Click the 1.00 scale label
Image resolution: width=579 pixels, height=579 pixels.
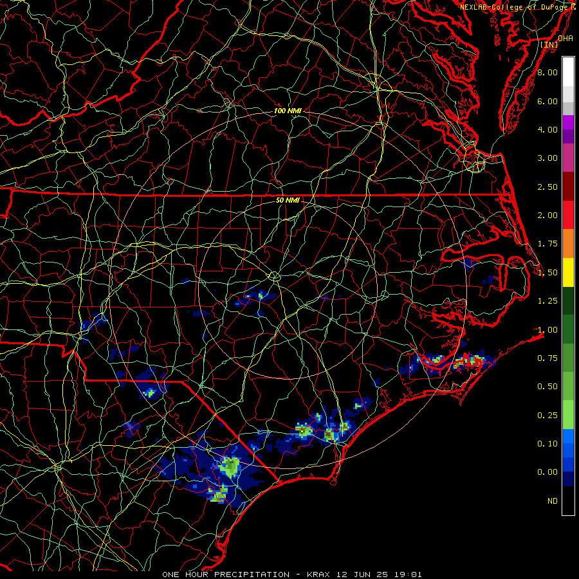[547, 330]
